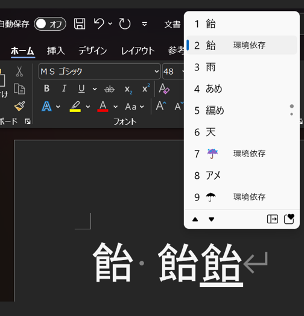Open the emoji panel heart icon
Viewport: 304px width, 316px height.
[x=289, y=219]
